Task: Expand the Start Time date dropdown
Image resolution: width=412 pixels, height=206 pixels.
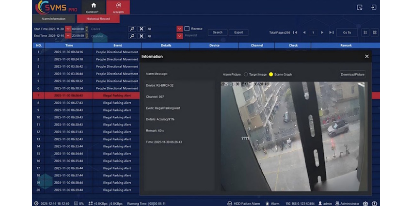Action: 68,29
